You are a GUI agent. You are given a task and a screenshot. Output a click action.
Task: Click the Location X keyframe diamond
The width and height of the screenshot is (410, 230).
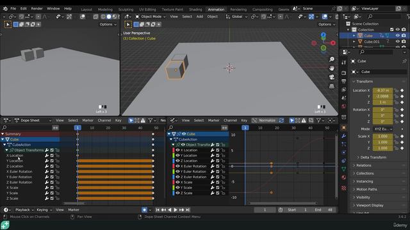click(x=402, y=91)
